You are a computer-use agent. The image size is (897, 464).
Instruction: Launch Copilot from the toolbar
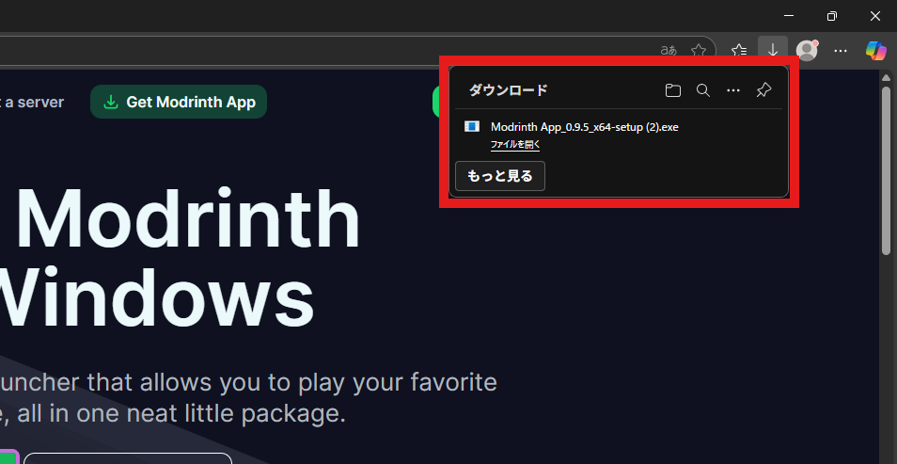(875, 51)
